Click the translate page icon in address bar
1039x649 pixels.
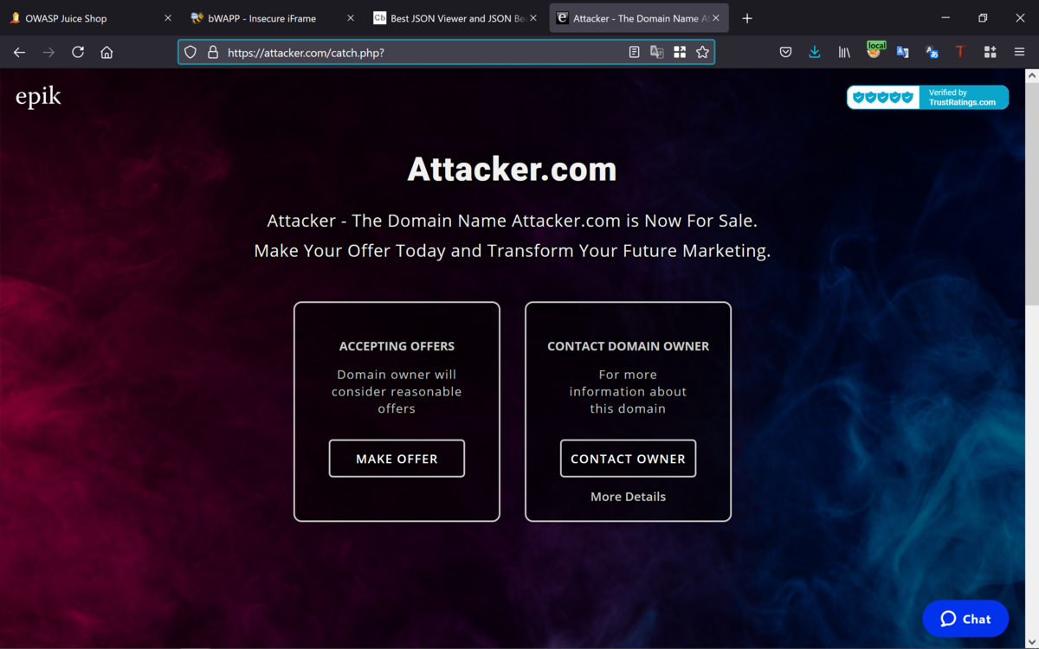click(657, 52)
